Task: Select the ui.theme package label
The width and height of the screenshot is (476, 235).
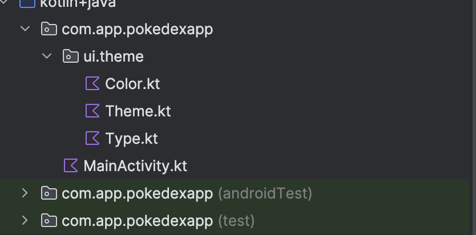Action: pyautogui.click(x=114, y=56)
